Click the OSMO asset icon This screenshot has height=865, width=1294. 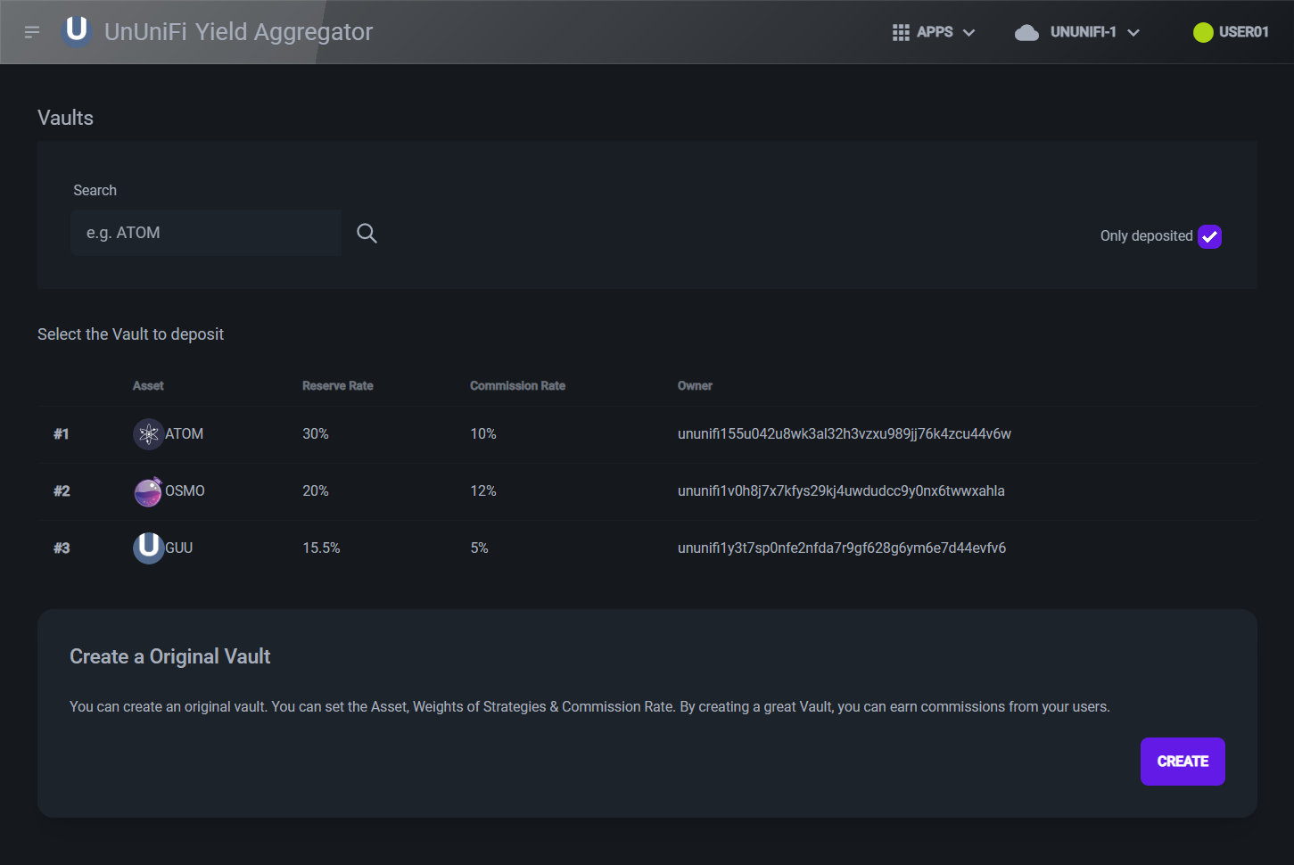click(148, 491)
